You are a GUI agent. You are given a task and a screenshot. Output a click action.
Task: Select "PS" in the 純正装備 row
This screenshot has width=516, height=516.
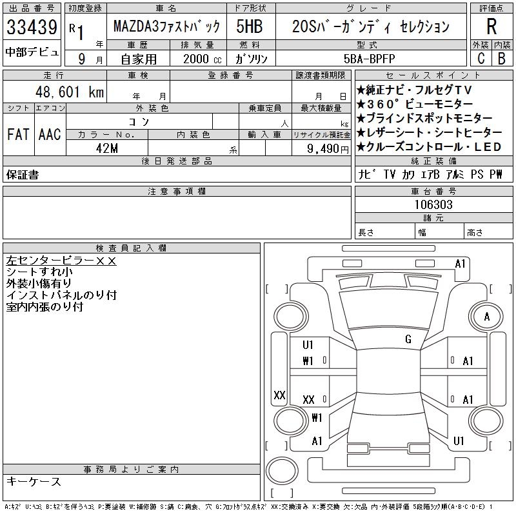pos(477,174)
